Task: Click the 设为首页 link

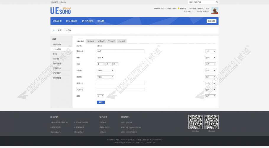Action: coord(54,2)
